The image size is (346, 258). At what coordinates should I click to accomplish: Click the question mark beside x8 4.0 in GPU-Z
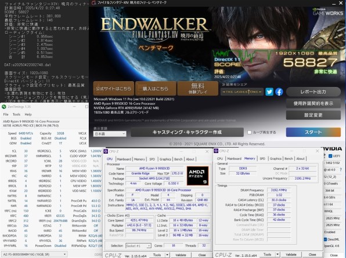pyautogui.click(x=340, y=170)
